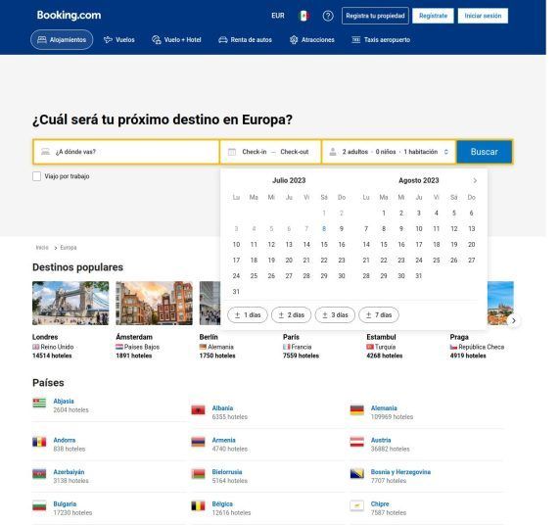Click the Albania country link

[x=222, y=408]
